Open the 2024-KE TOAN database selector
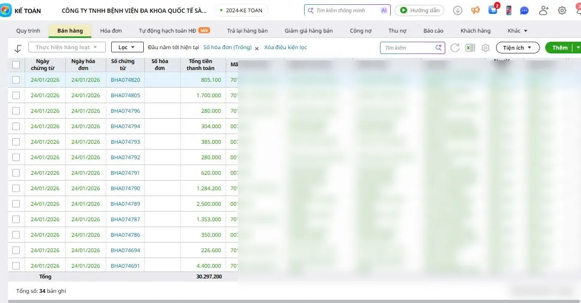 [x=241, y=10]
